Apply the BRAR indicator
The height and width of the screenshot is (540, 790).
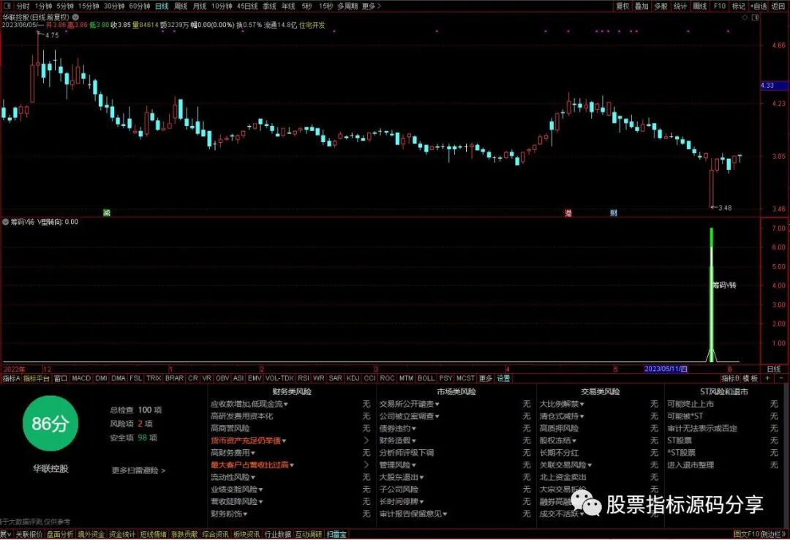[x=174, y=378]
